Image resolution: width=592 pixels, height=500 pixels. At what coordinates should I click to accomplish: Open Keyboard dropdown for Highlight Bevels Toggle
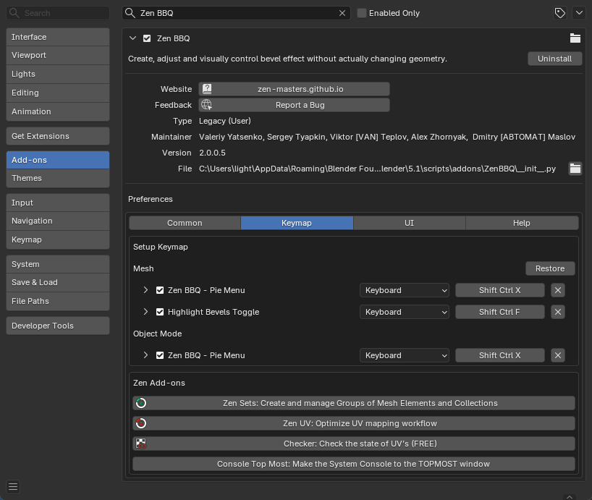click(405, 312)
